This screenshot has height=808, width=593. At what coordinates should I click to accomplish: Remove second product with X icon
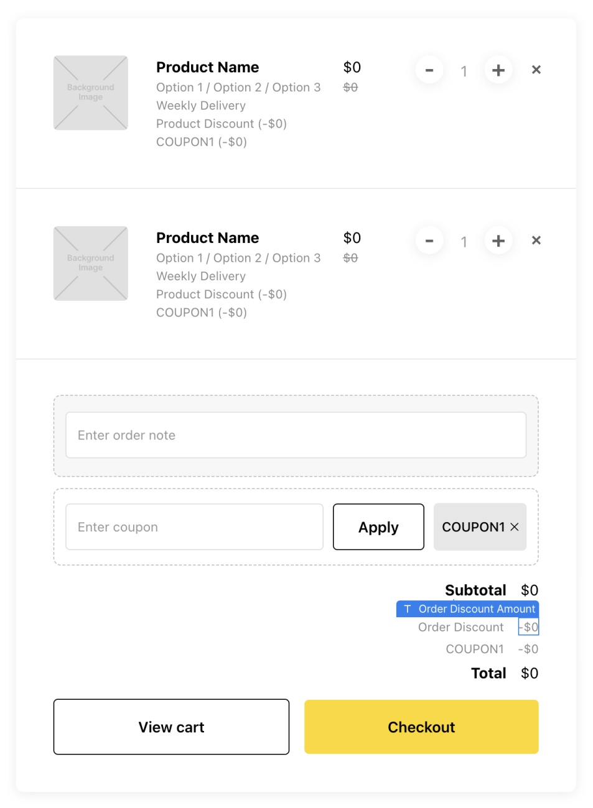pos(536,240)
